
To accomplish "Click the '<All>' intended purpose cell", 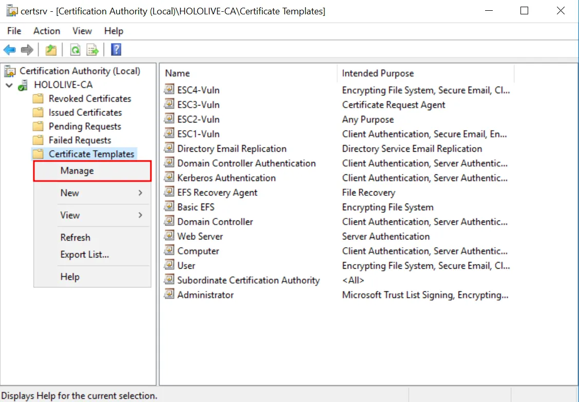I will click(x=353, y=280).
